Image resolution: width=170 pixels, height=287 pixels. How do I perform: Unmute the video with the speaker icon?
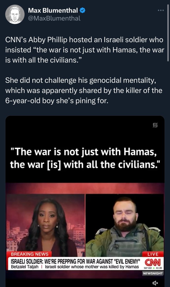coord(155,283)
